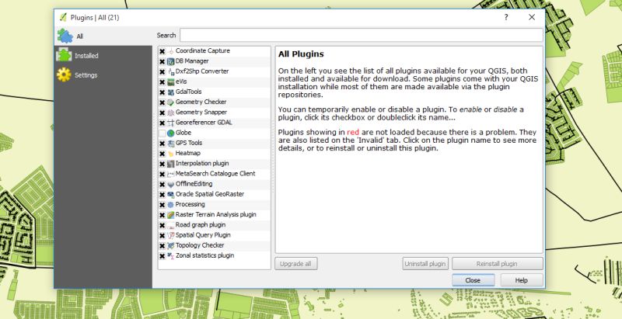Screen dimensions: 622x319
Task: Uncheck the Topology Checker checkbox
Action: point(162,246)
